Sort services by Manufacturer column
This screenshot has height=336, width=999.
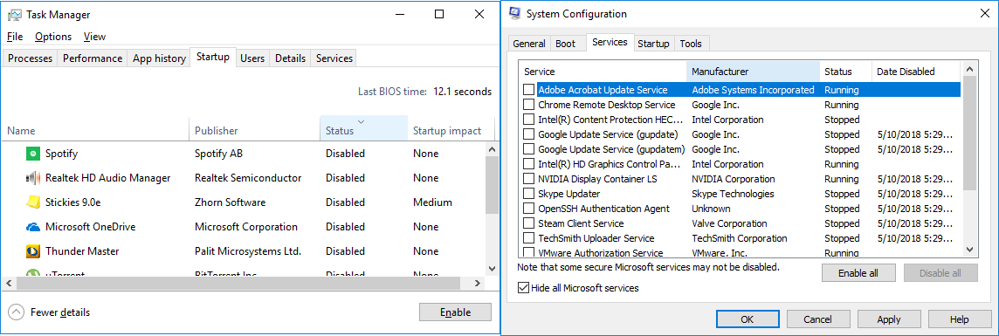tap(753, 72)
